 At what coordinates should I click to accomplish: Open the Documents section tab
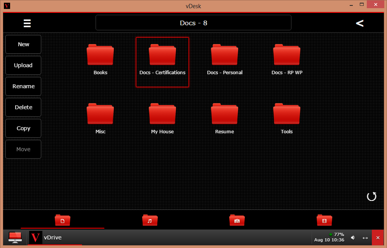point(63,220)
